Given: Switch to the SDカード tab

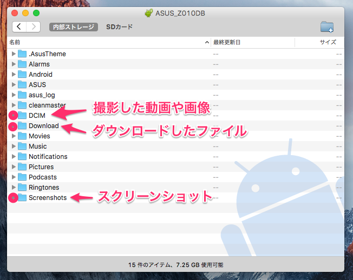Looking at the screenshot, I should (119, 27).
